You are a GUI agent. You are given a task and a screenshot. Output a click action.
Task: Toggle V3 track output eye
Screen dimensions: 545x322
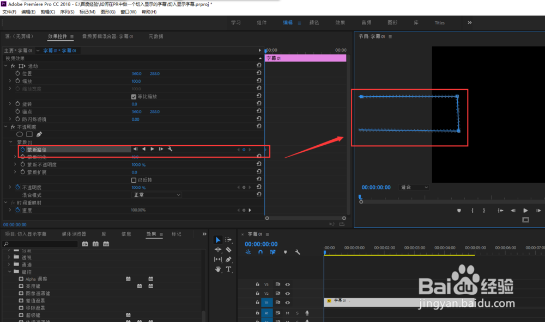[x=287, y=284]
